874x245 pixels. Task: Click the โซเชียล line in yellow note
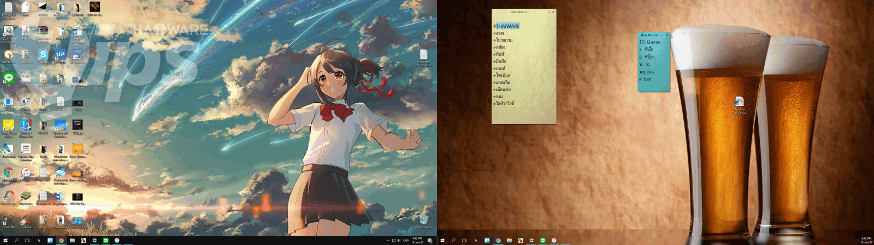click(x=501, y=75)
